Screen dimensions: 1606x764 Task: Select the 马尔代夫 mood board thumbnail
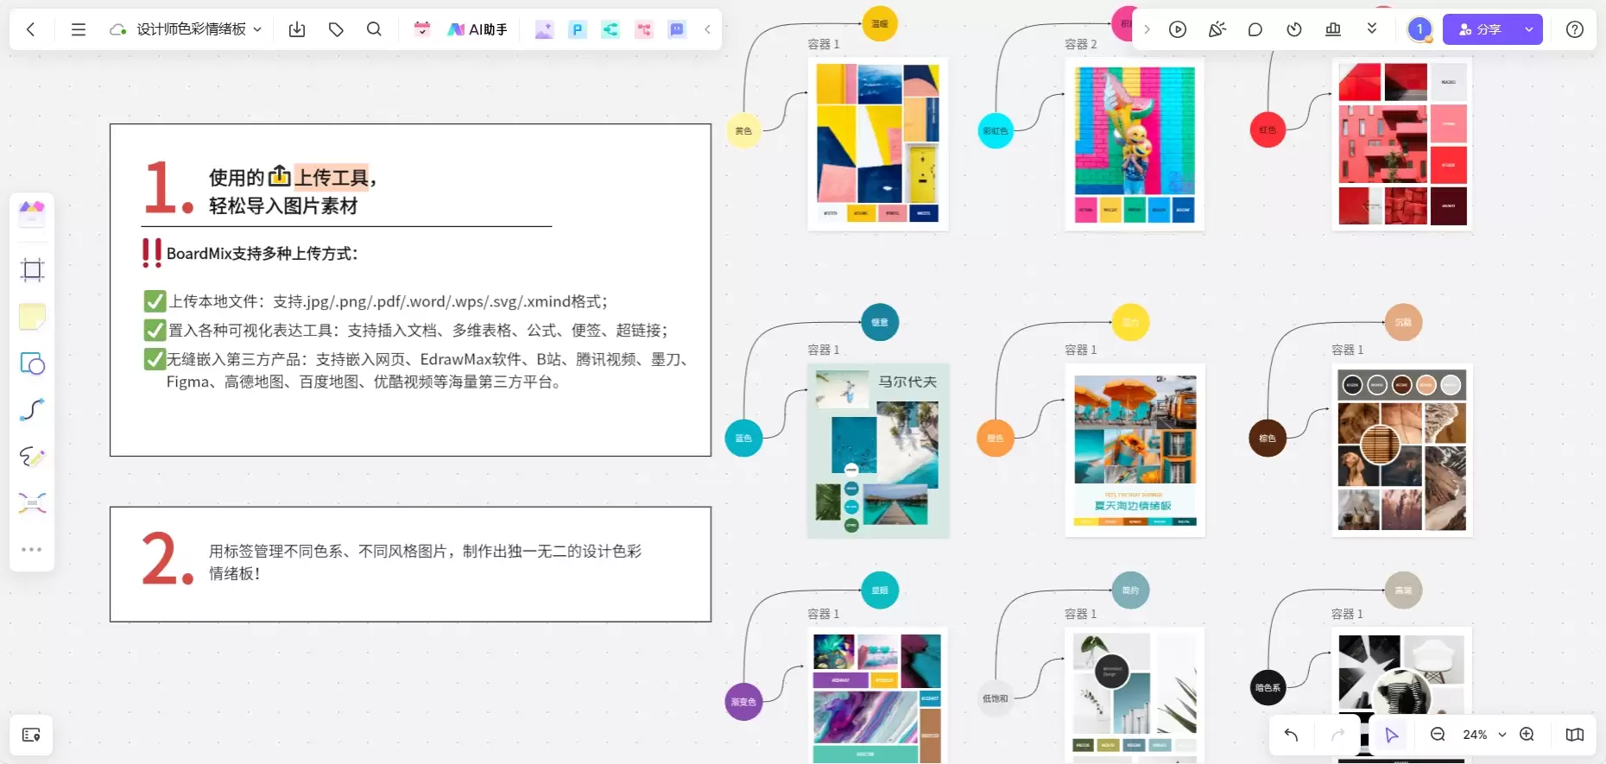click(878, 451)
